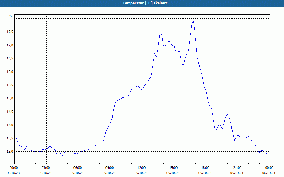Image resolution: width=284 pixels, height=177 pixels.
Task: Click the highest temperature peak near 17:00
Action: click(x=193, y=21)
